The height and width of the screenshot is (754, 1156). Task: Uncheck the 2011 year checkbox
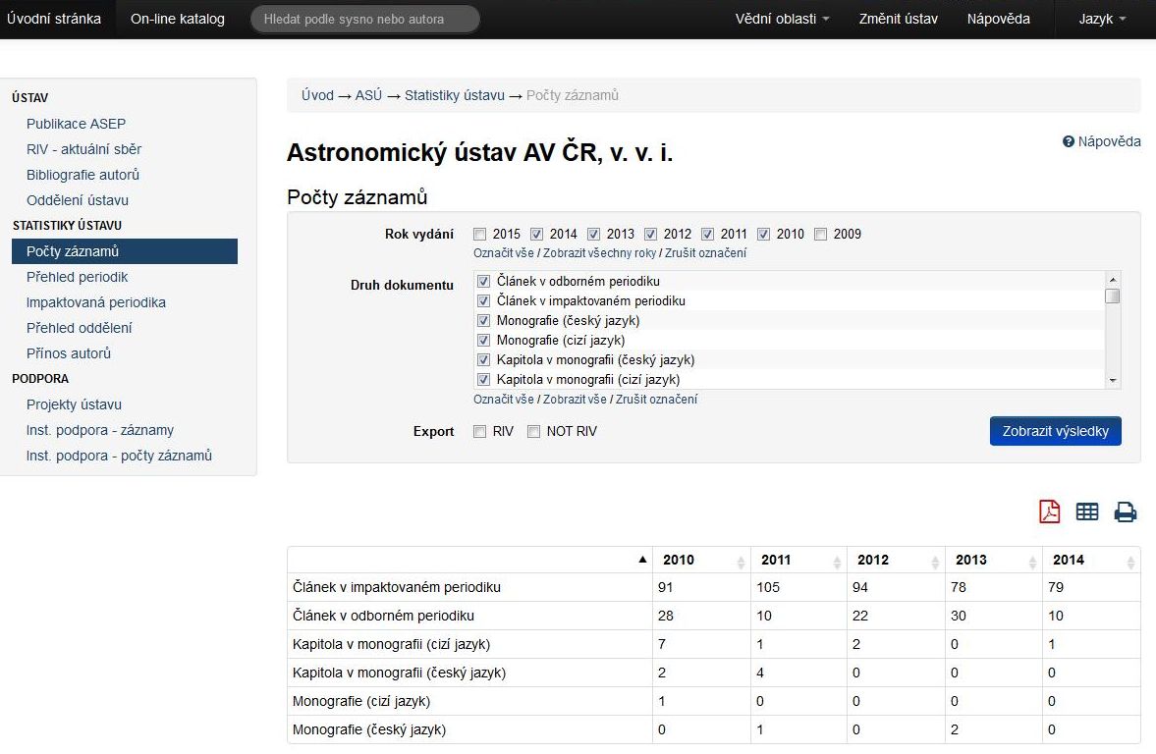(x=707, y=235)
